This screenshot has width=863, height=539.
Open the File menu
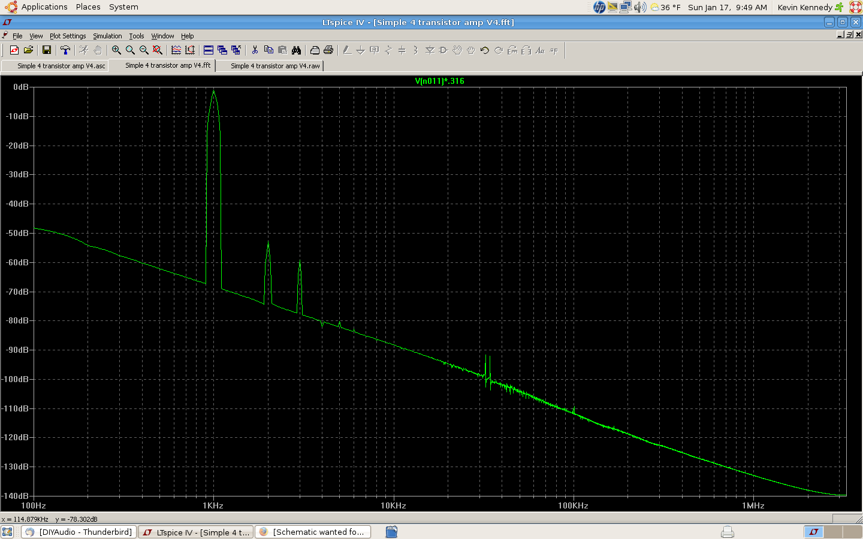point(17,36)
